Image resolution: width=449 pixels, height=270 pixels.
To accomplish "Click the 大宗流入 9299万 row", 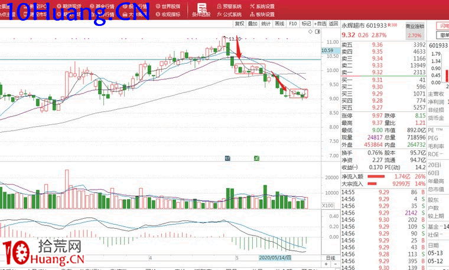I will (383, 184).
